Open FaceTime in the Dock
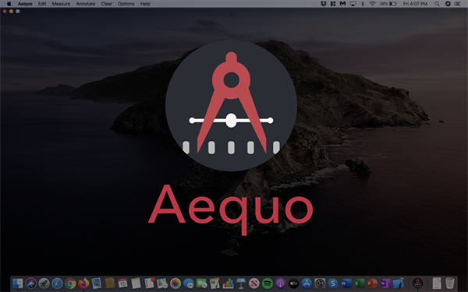468x292 pixels. 202,283
